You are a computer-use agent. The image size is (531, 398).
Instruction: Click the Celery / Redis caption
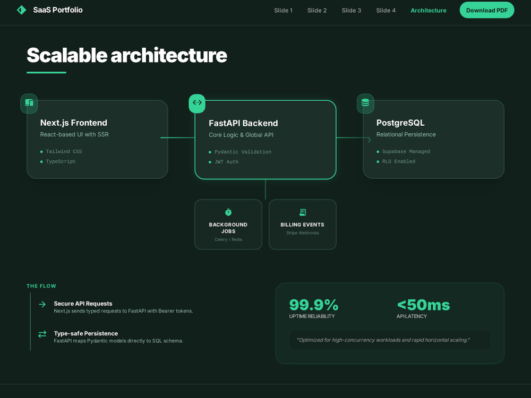point(228,240)
